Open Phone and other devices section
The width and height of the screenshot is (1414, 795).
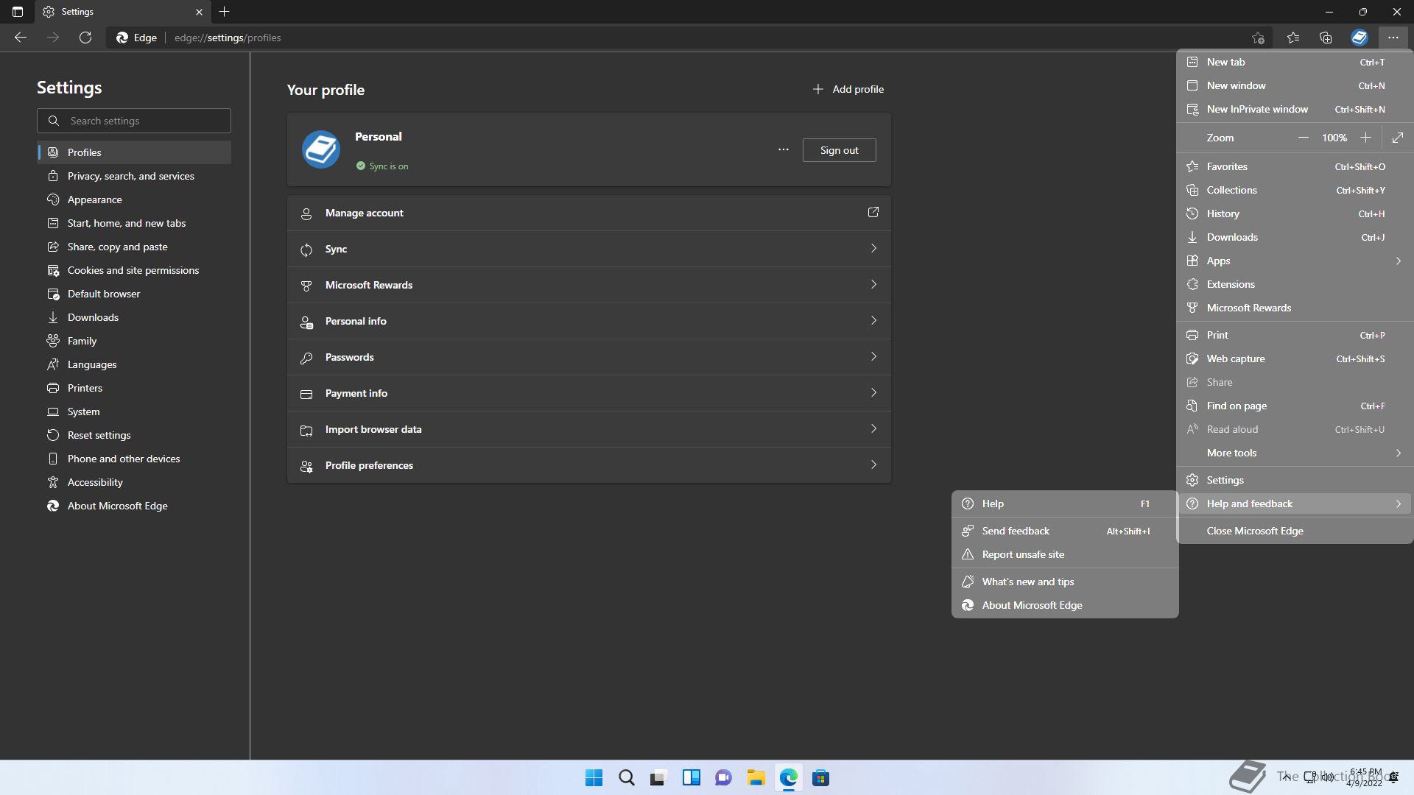point(134,459)
